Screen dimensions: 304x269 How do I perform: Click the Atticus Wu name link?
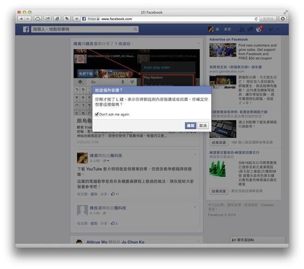(x=97, y=242)
